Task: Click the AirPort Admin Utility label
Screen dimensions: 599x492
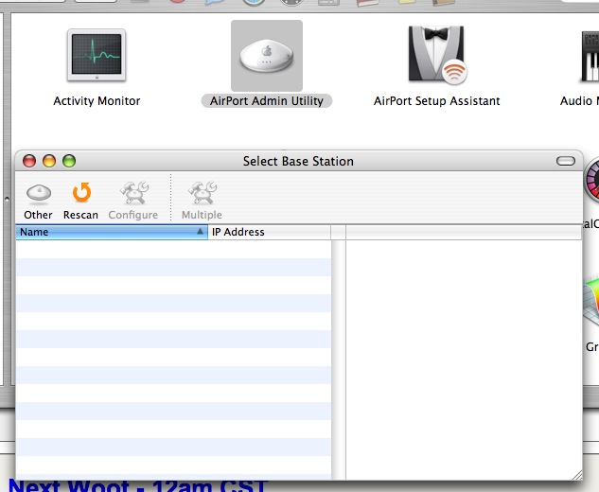Action: coord(267,101)
